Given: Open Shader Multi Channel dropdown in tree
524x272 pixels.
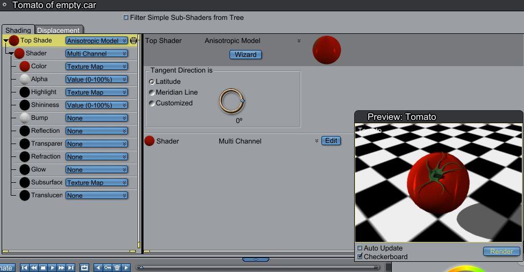Looking at the screenshot, I should (x=97, y=53).
